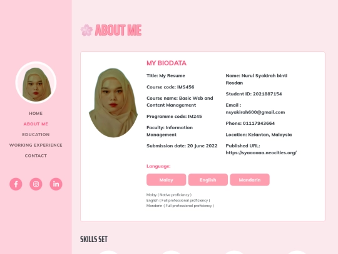Screen dimensions: 338x254
Task: Go to the Home menu item
Action: click(x=36, y=113)
